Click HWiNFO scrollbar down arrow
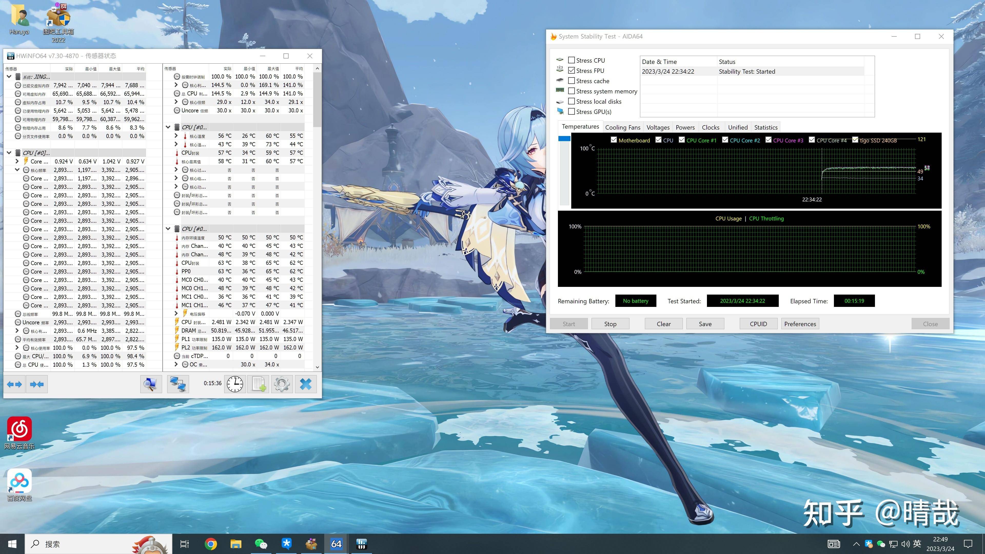Screen dimensions: 985x554 [317, 367]
